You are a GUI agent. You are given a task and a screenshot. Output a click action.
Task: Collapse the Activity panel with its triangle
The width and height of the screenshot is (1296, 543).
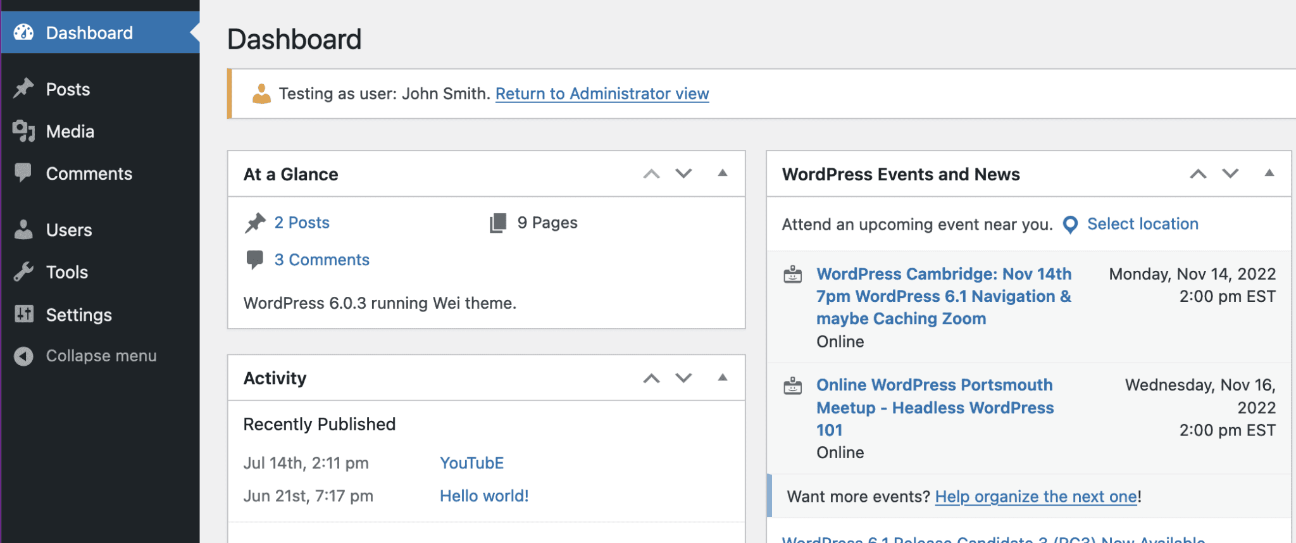pyautogui.click(x=723, y=378)
